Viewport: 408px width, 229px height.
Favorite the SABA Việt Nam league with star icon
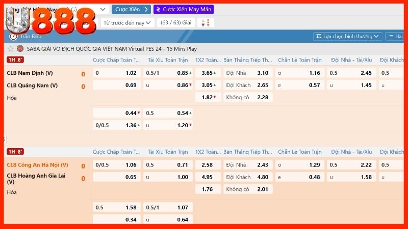click(10, 49)
